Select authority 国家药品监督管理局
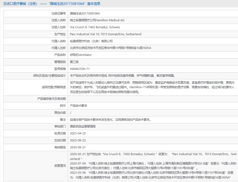Viewport: 238px width, 182px height. pyautogui.click(x=83, y=126)
